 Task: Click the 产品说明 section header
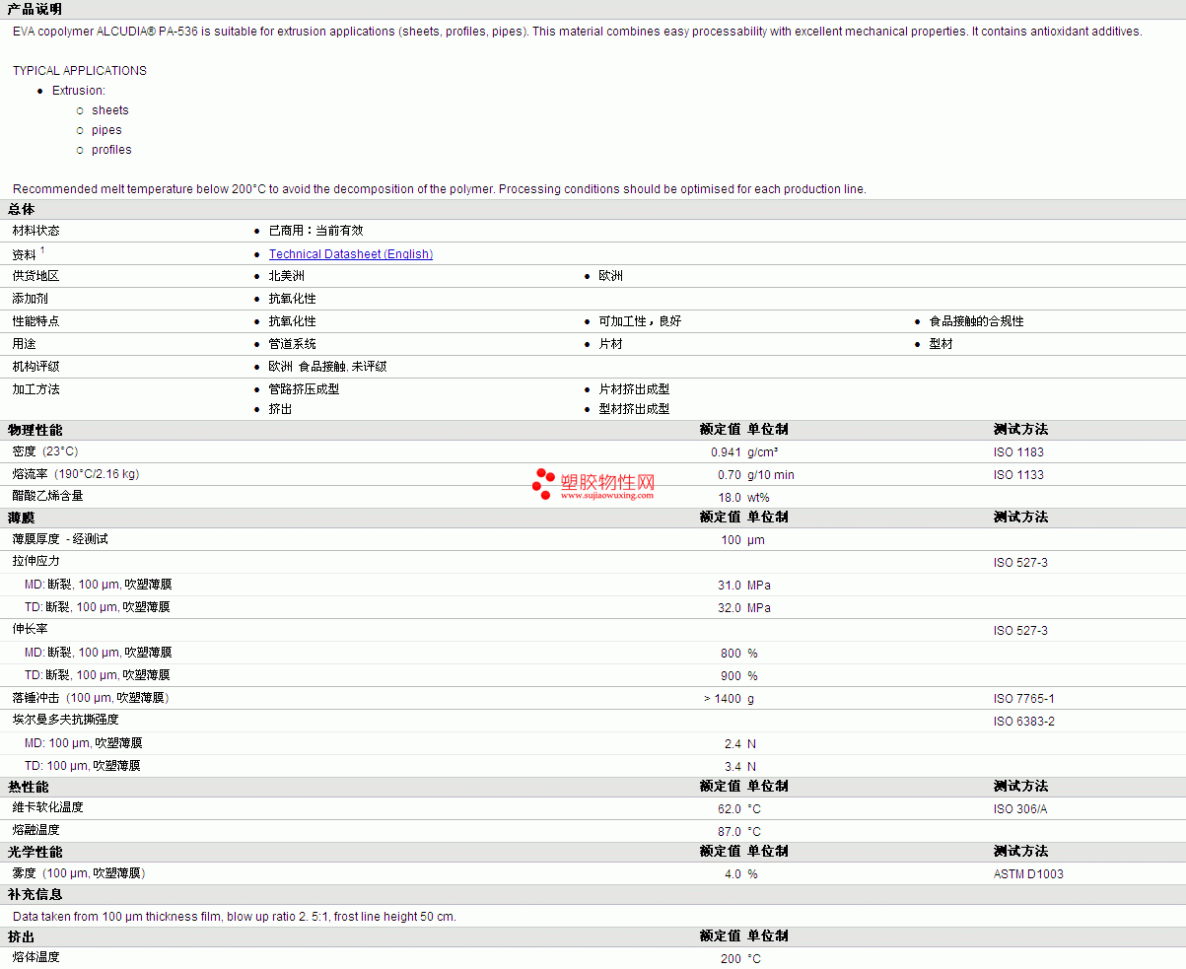tap(35, 9)
